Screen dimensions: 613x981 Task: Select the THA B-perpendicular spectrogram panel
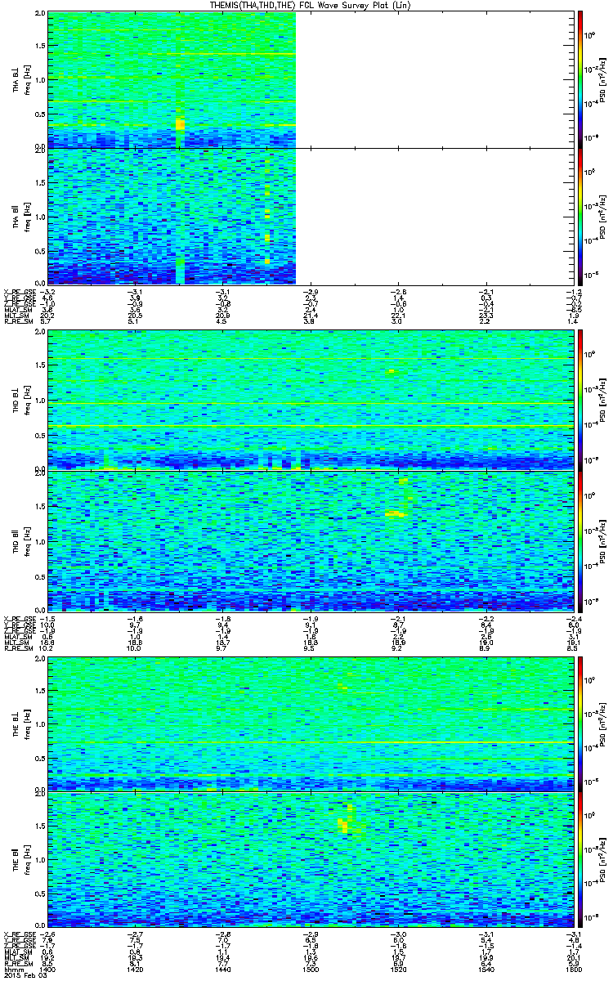tap(309, 79)
